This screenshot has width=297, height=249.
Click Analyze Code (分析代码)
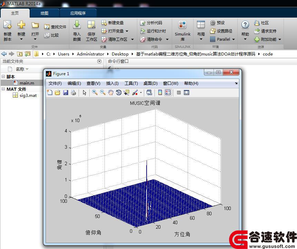[x=151, y=23]
